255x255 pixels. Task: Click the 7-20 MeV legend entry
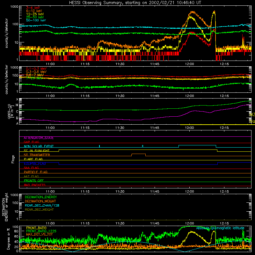point(34,78)
